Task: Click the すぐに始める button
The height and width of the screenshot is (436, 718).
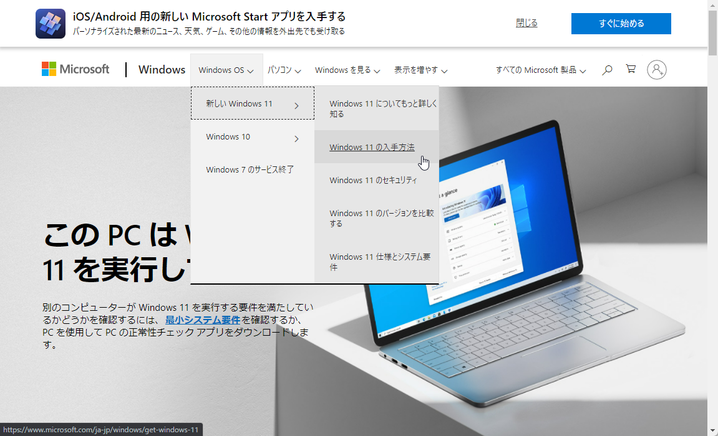Action: click(x=621, y=23)
